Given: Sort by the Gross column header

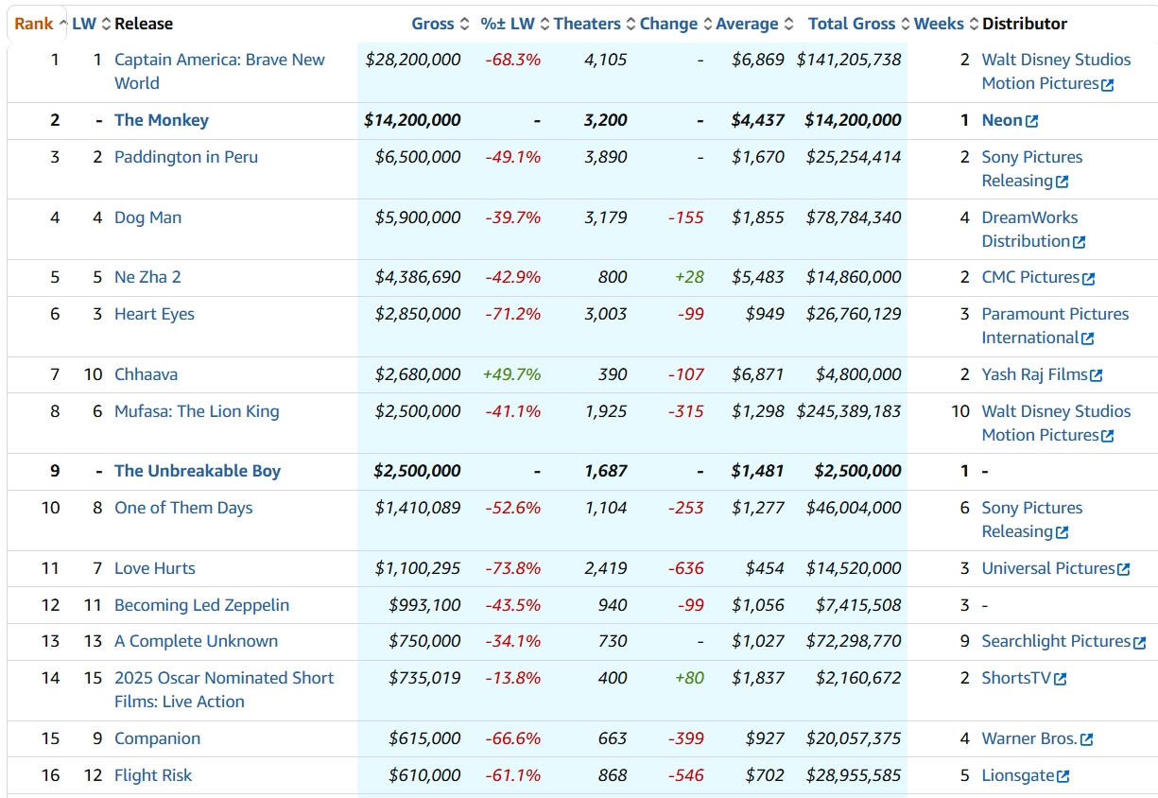Looking at the screenshot, I should 440,24.
